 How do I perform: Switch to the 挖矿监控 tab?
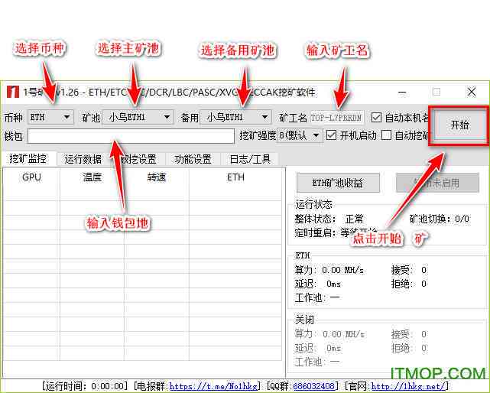[28, 159]
